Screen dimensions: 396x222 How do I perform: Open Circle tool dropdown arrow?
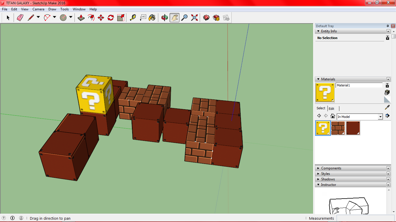tap(71, 17)
